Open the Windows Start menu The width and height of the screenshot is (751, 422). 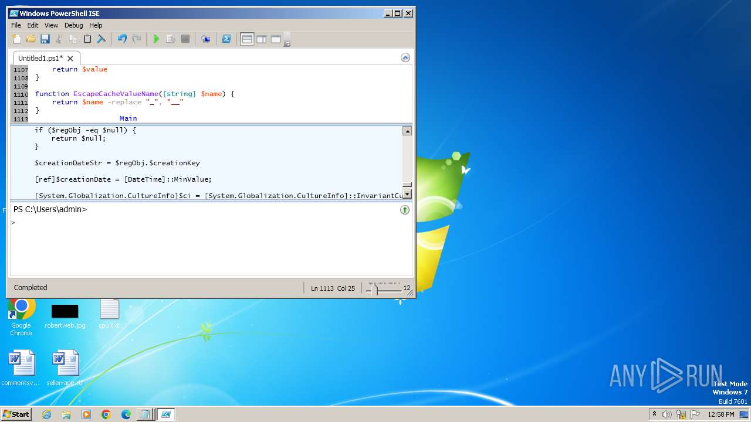[16, 414]
